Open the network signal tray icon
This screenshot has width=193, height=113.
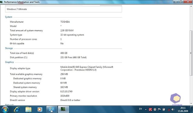pyautogui.click(x=168, y=109)
